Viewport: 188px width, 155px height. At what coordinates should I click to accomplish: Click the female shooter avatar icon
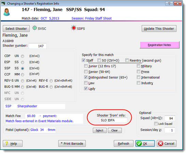[x=6, y=12]
